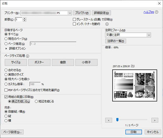Click the キャンセル button
The height and width of the screenshot is (138, 163).
[153, 132]
